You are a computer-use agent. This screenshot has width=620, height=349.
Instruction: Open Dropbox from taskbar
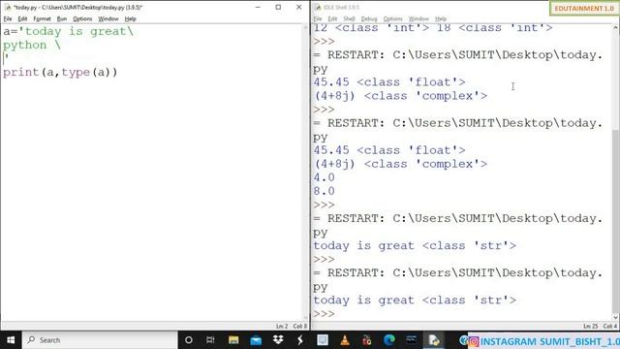tap(278, 340)
